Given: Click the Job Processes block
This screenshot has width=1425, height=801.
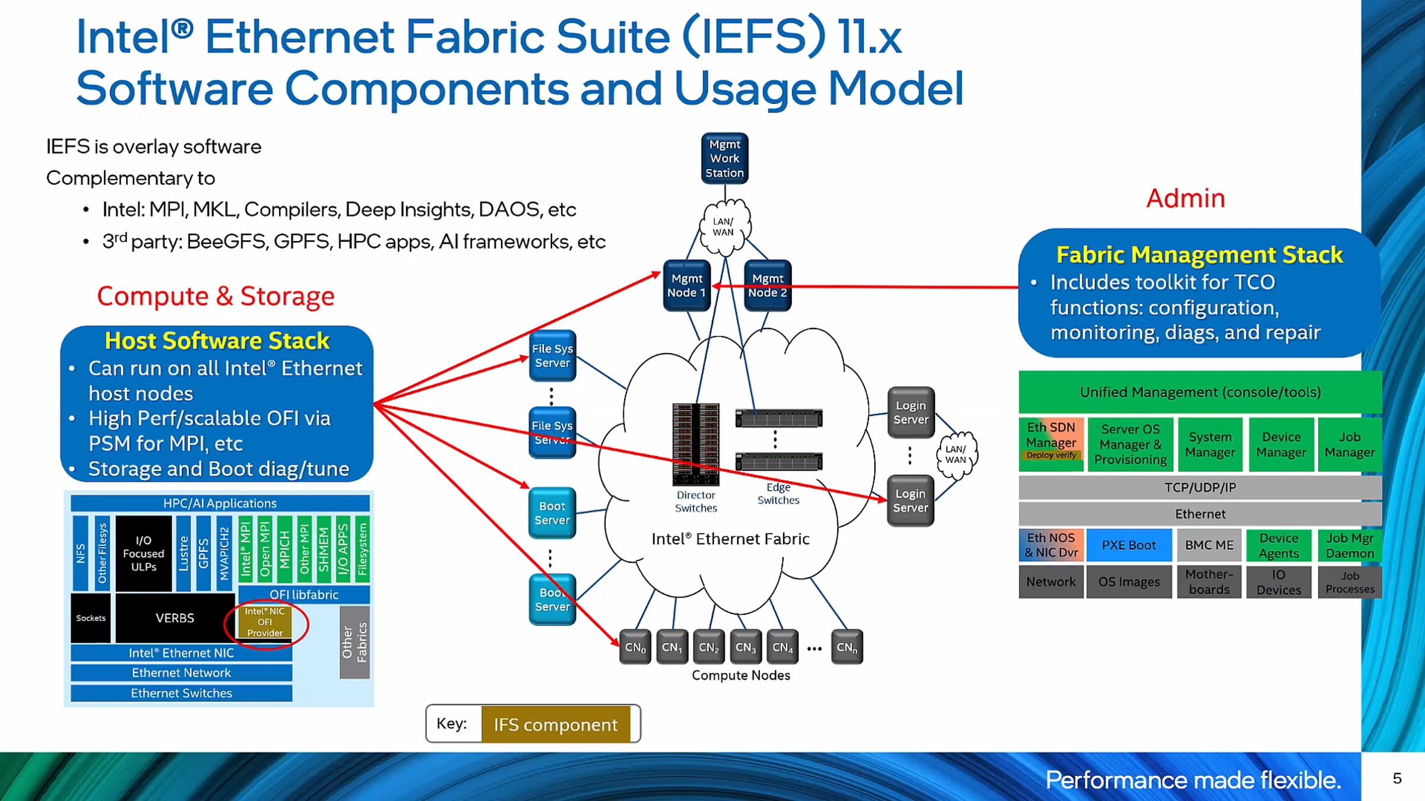Looking at the screenshot, I should coord(1350,581).
